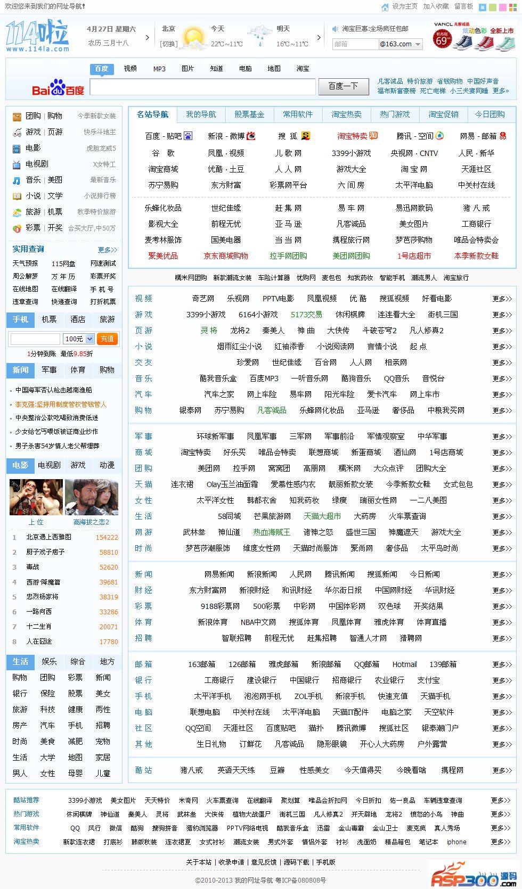
Task: Expand 更多>> in the 小说 row
Action: click(502, 347)
